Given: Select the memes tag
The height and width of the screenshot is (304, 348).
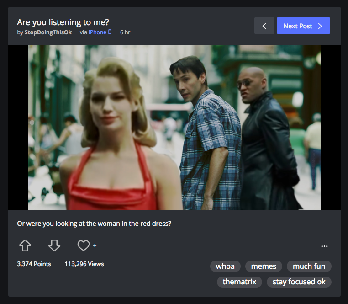Looking at the screenshot, I should click(264, 266).
